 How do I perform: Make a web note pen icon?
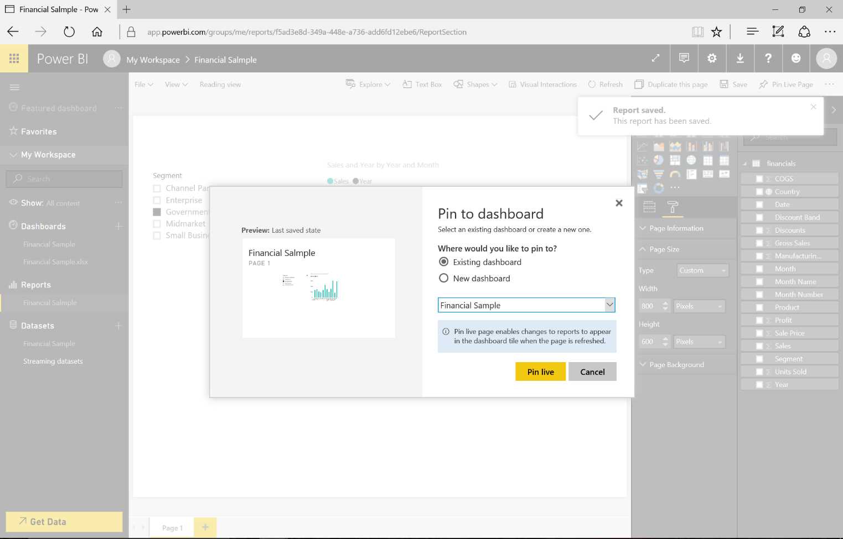pyautogui.click(x=778, y=32)
